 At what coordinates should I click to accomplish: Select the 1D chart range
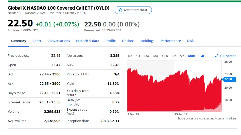(129, 56)
